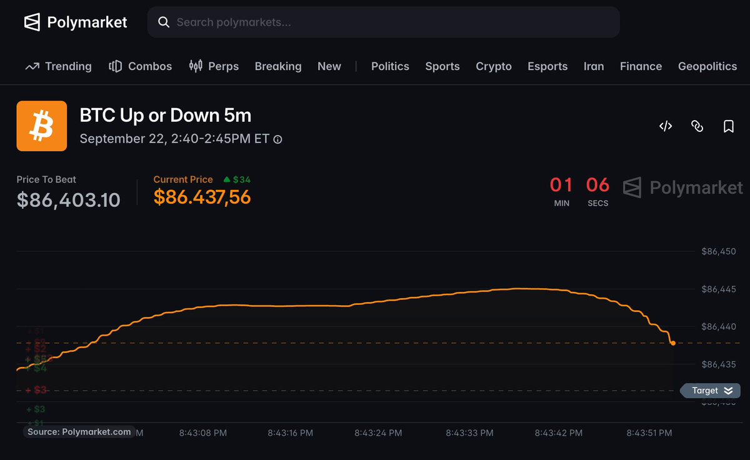
Task: Click the Price To Beat value $86,403.10
Action: point(69,199)
